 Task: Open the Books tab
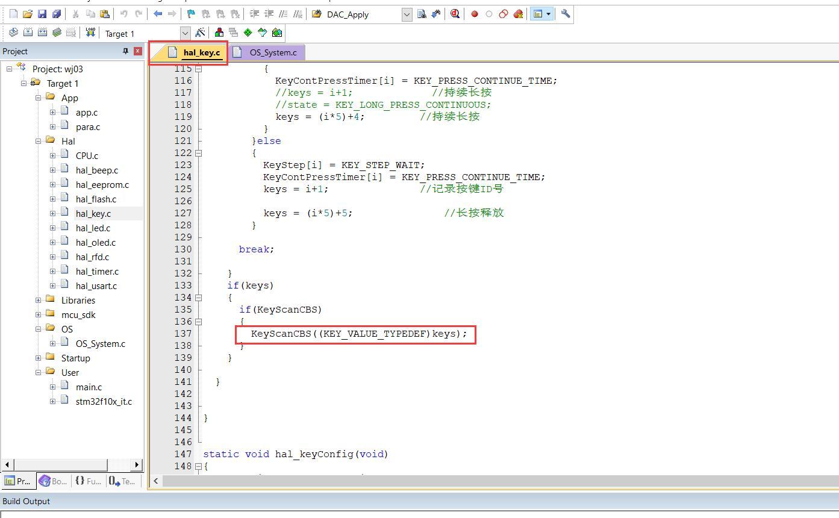[52, 481]
